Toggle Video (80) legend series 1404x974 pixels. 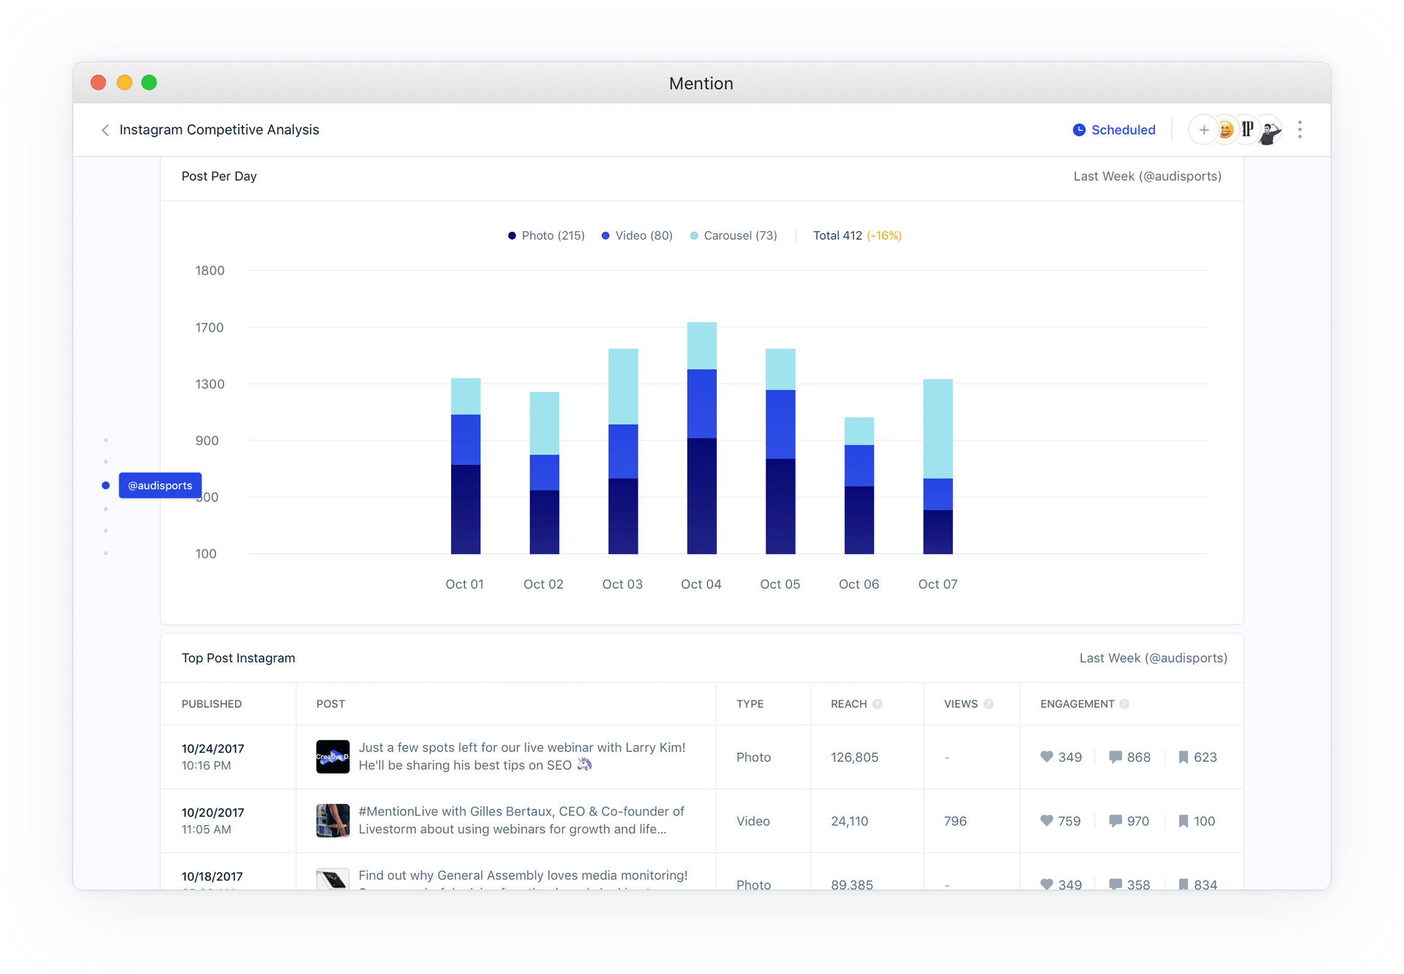pyautogui.click(x=637, y=236)
